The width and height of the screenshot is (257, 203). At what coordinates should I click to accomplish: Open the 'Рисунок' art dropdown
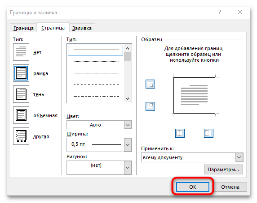point(99,168)
